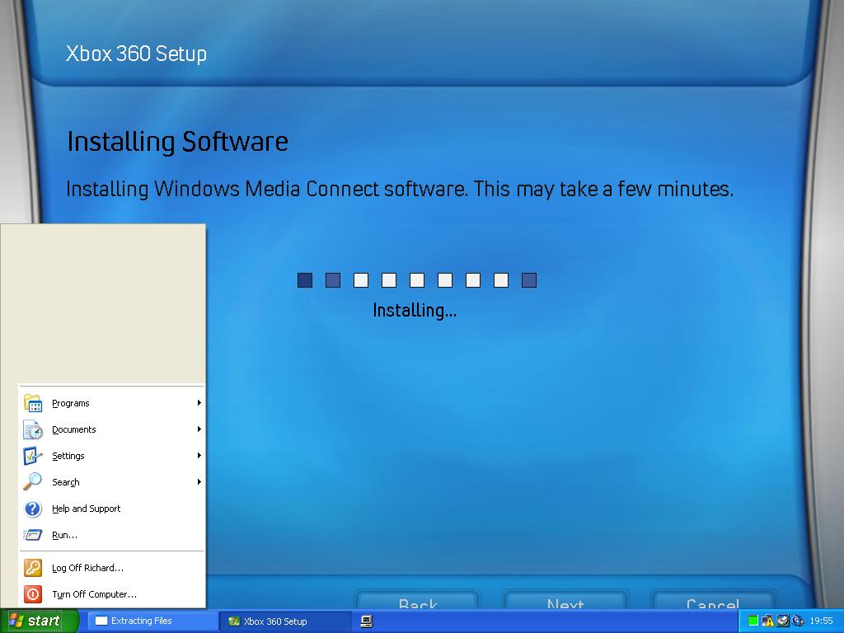Viewport: 844px width, 633px height.
Task: Select Log Off Richard... in Start menu
Action: pyautogui.click(x=112, y=568)
